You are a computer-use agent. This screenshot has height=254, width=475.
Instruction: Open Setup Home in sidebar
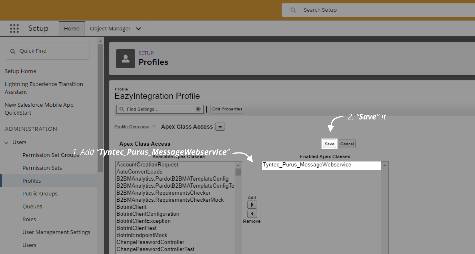tap(21, 71)
